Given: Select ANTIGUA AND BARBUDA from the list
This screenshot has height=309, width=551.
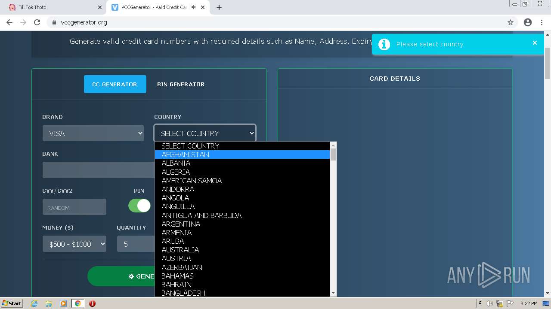Looking at the screenshot, I should (242, 215).
